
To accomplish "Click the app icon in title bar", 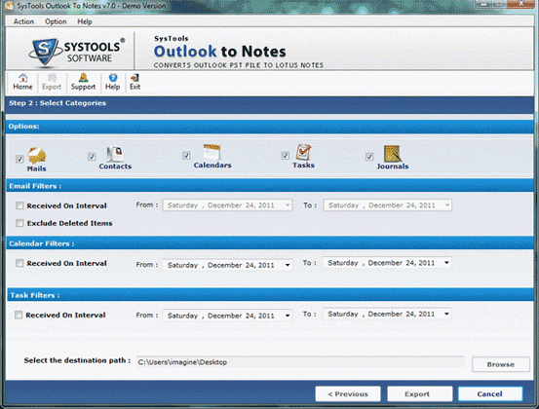I will [10, 6].
